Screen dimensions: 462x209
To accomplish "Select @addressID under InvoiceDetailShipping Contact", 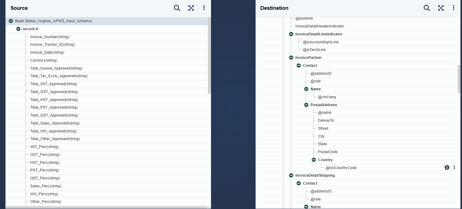I will [x=321, y=191].
